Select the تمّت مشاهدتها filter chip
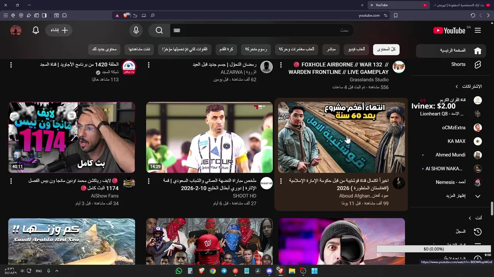This screenshot has width=494, height=277. [139, 49]
